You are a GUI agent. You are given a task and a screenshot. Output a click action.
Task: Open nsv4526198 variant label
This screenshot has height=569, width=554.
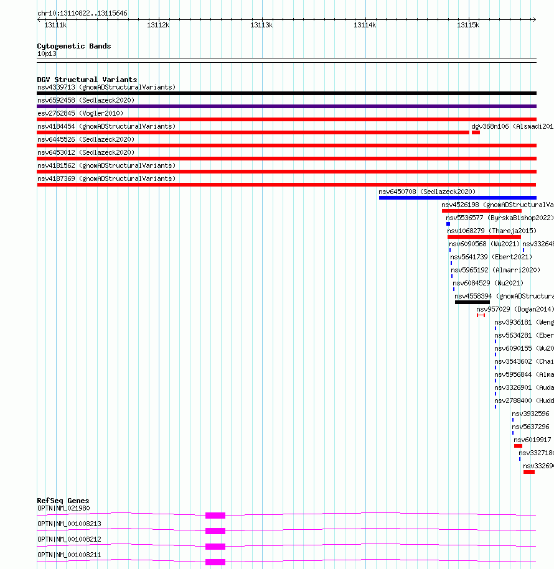[x=497, y=205]
